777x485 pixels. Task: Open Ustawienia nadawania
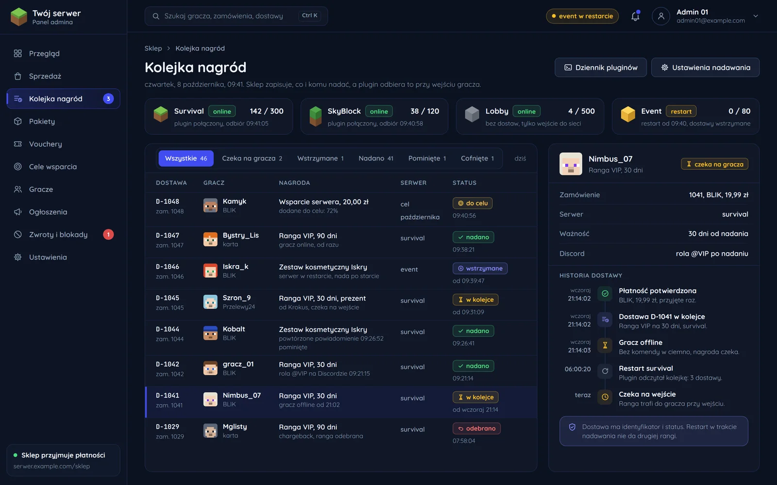[x=705, y=67]
